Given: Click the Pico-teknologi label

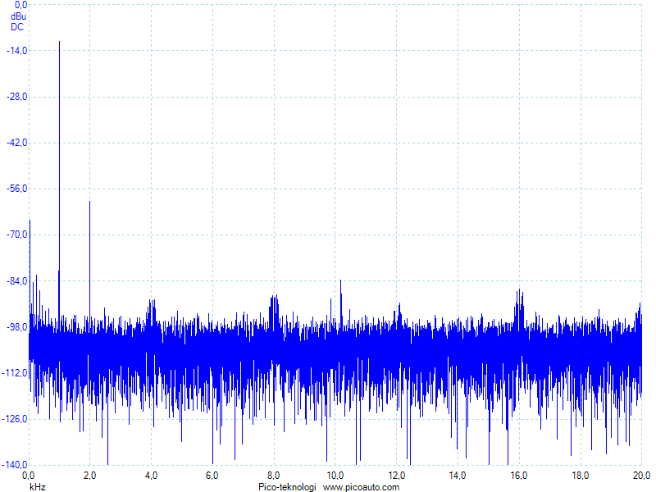Looking at the screenshot, I should [x=287, y=487].
